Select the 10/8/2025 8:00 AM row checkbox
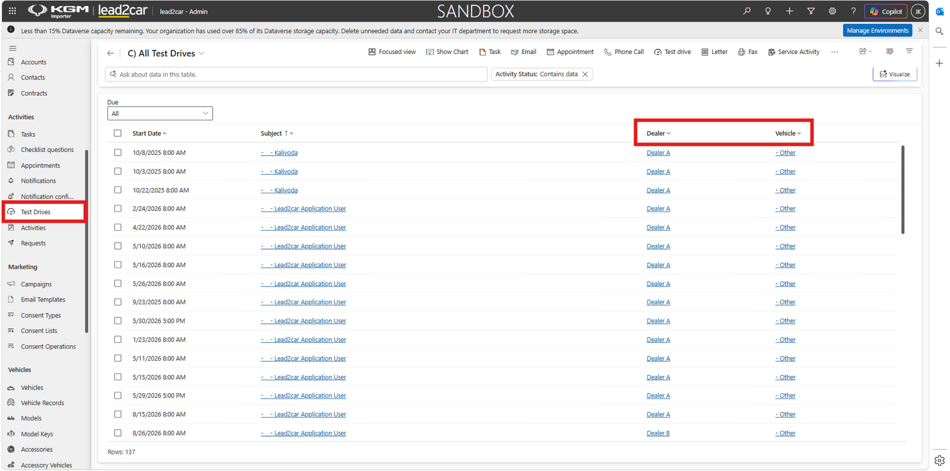Viewport: 950px width, 471px height. 118,152
